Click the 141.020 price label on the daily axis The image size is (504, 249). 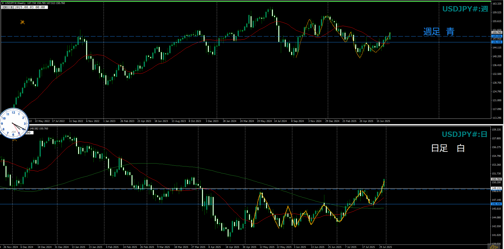pyautogui.click(x=496, y=235)
